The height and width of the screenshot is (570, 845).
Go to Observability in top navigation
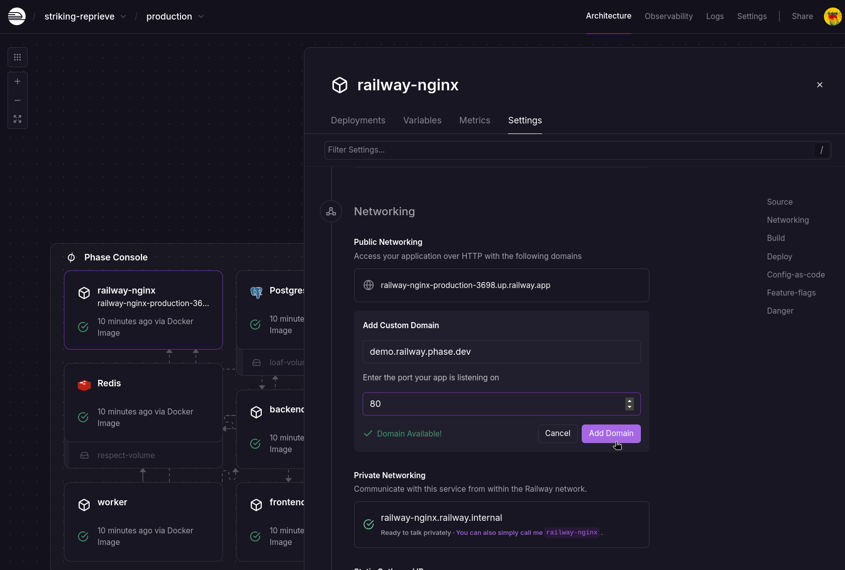(668, 17)
